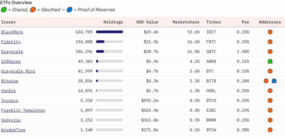
Task: Open the Grayscale issuer link
Action: click(x=12, y=52)
